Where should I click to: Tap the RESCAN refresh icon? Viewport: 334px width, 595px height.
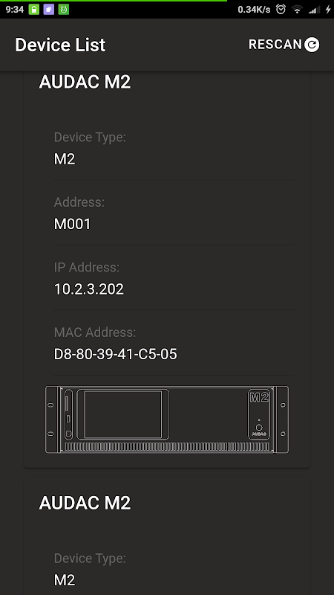point(312,45)
